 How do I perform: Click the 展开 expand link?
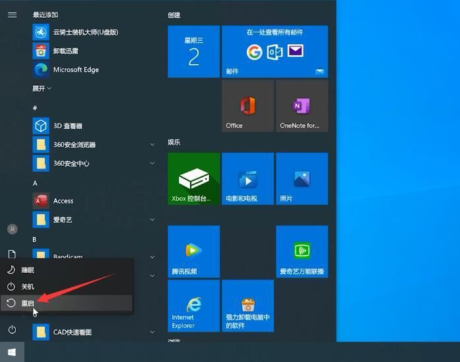point(42,88)
